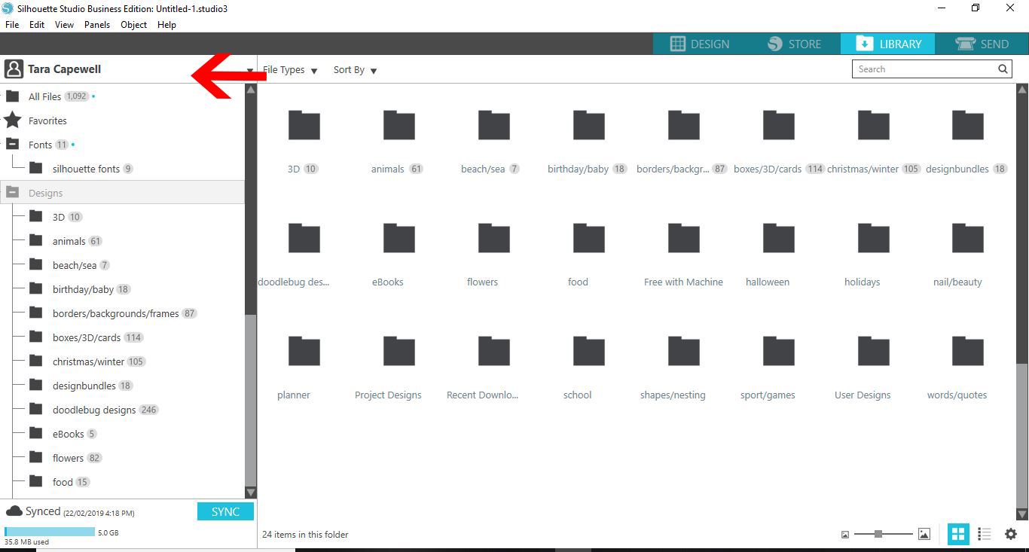This screenshot has height=552, width=1029.
Task: Open library settings gear icon
Action: pos(1011,534)
